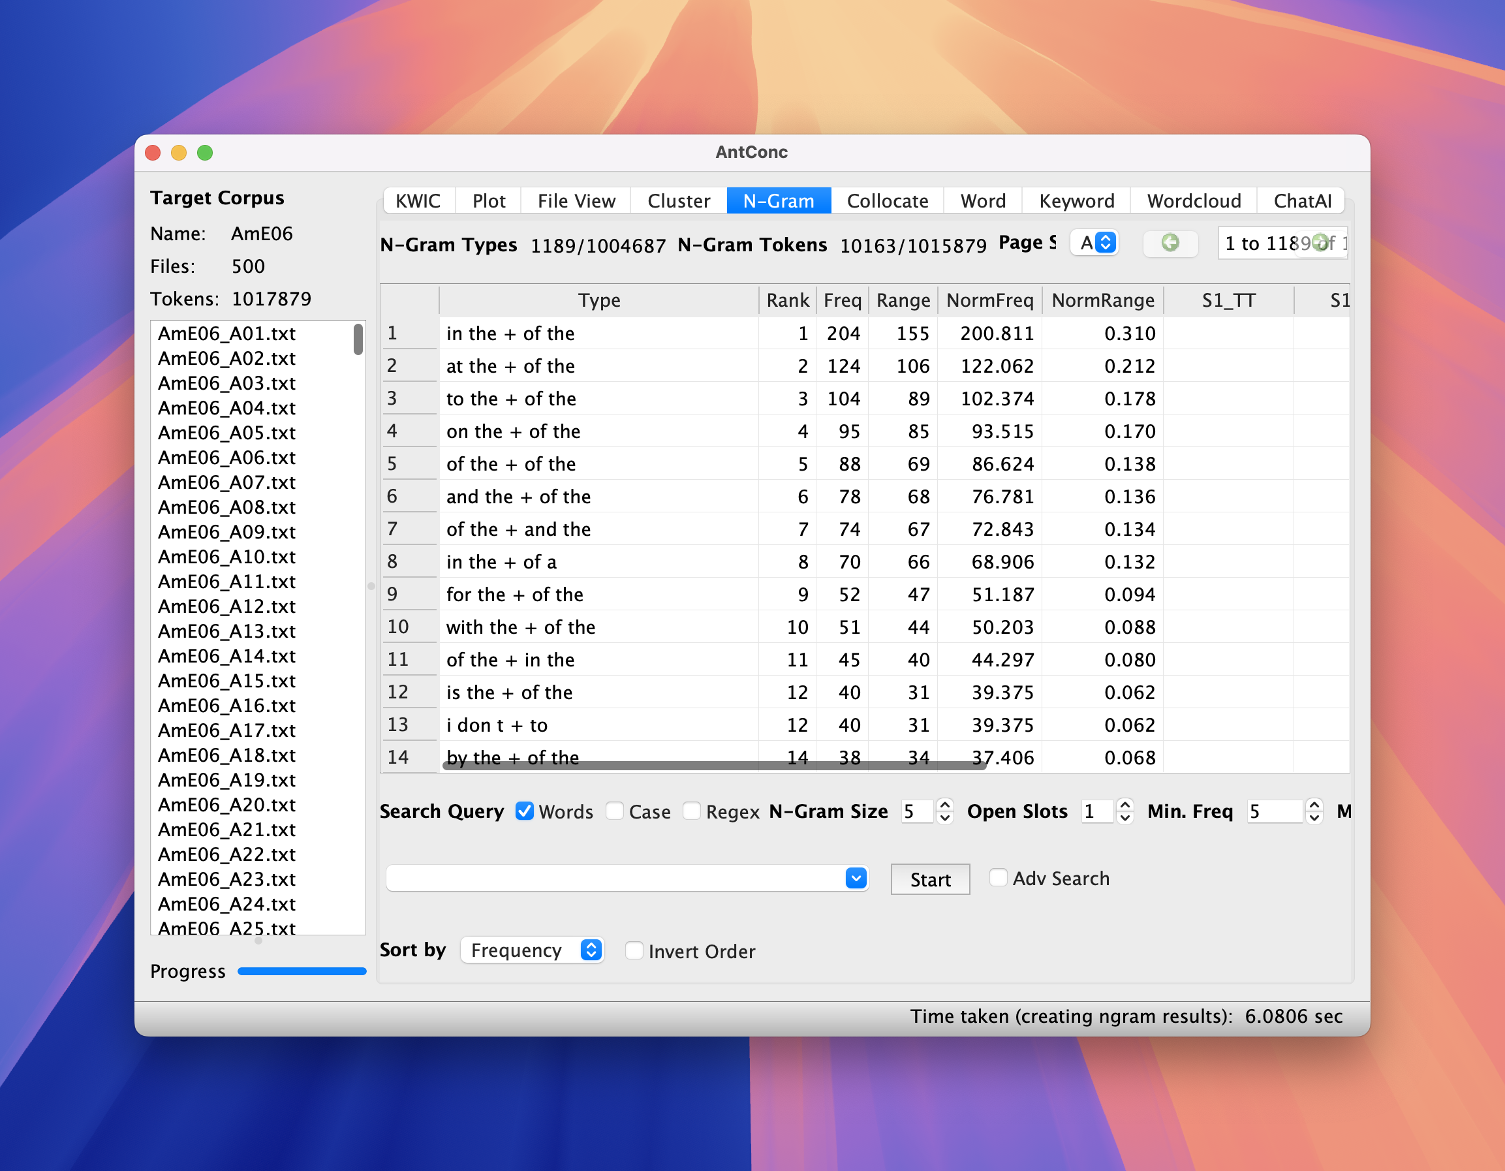Open the Wordcloud tab
Screen dimensions: 1505x1171
click(1194, 200)
